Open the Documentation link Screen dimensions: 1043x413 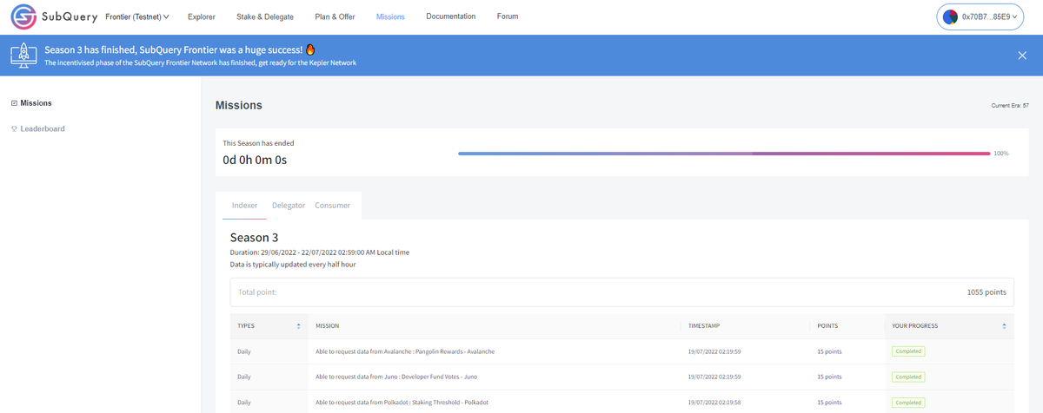pos(451,16)
